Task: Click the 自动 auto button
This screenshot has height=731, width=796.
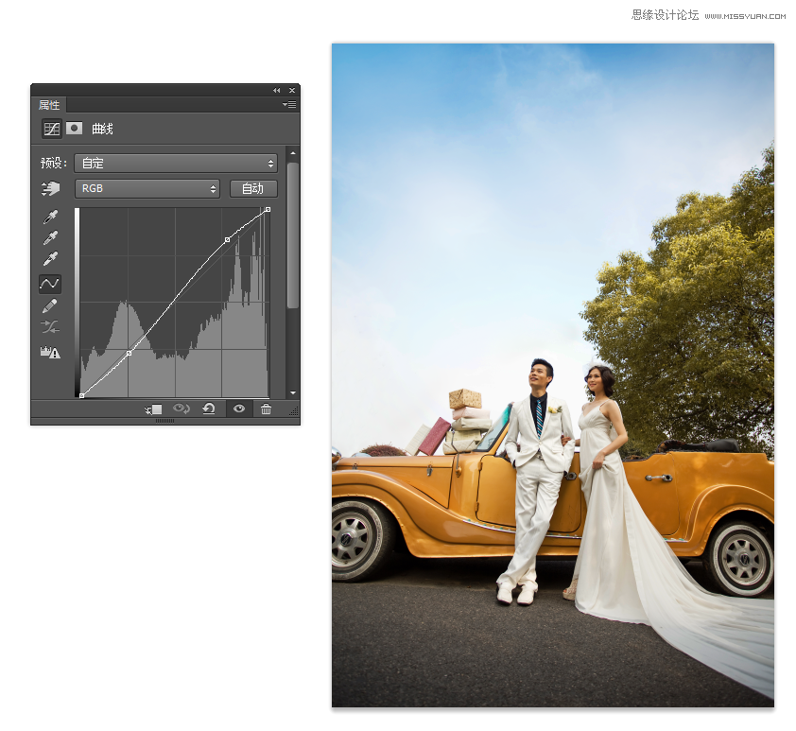Action: [253, 188]
